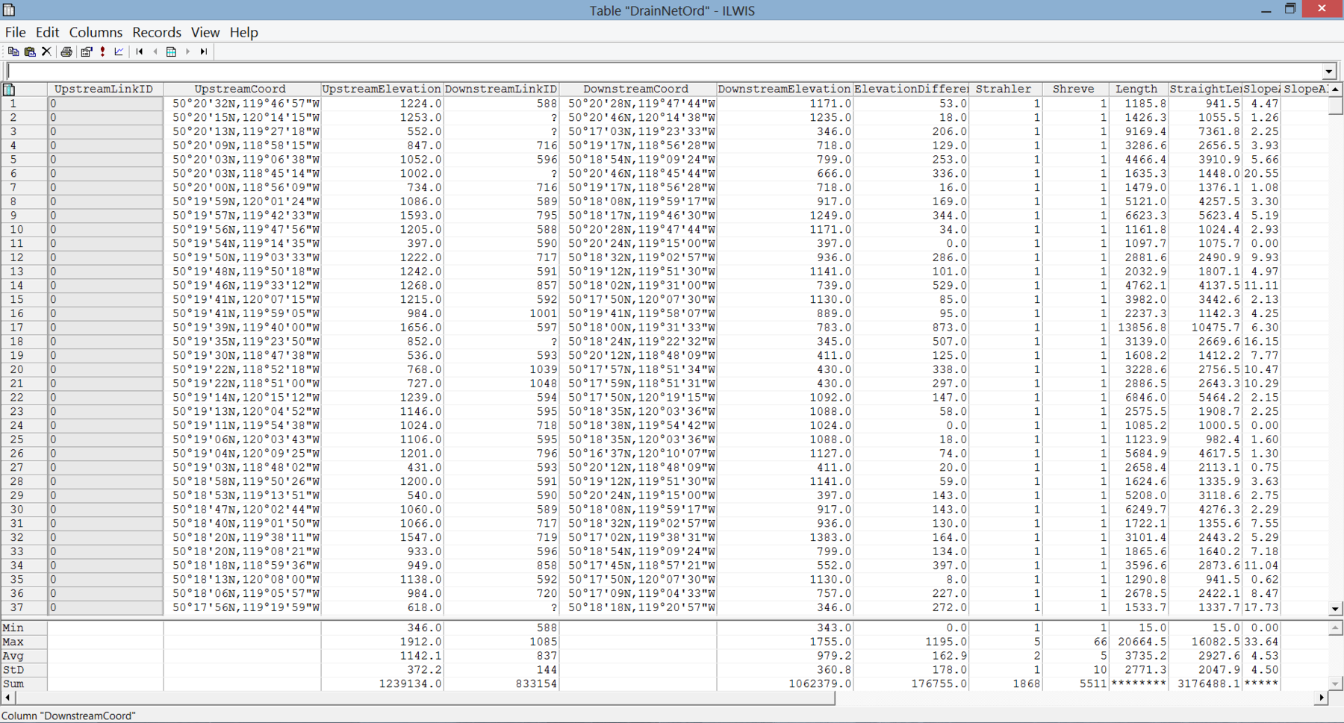The height and width of the screenshot is (723, 1344).
Task: Open the Records menu
Action: (157, 32)
